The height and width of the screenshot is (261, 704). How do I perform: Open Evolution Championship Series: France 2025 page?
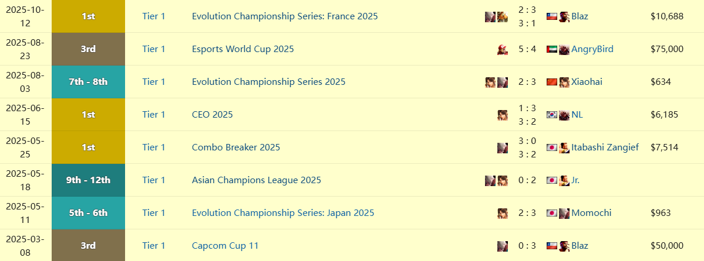[x=285, y=16]
